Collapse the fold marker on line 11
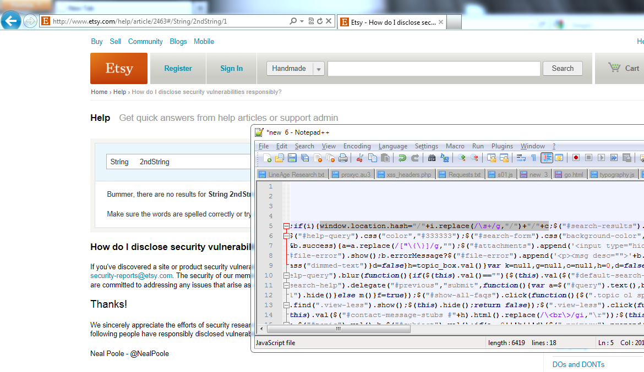The image size is (644, 372). [286, 286]
